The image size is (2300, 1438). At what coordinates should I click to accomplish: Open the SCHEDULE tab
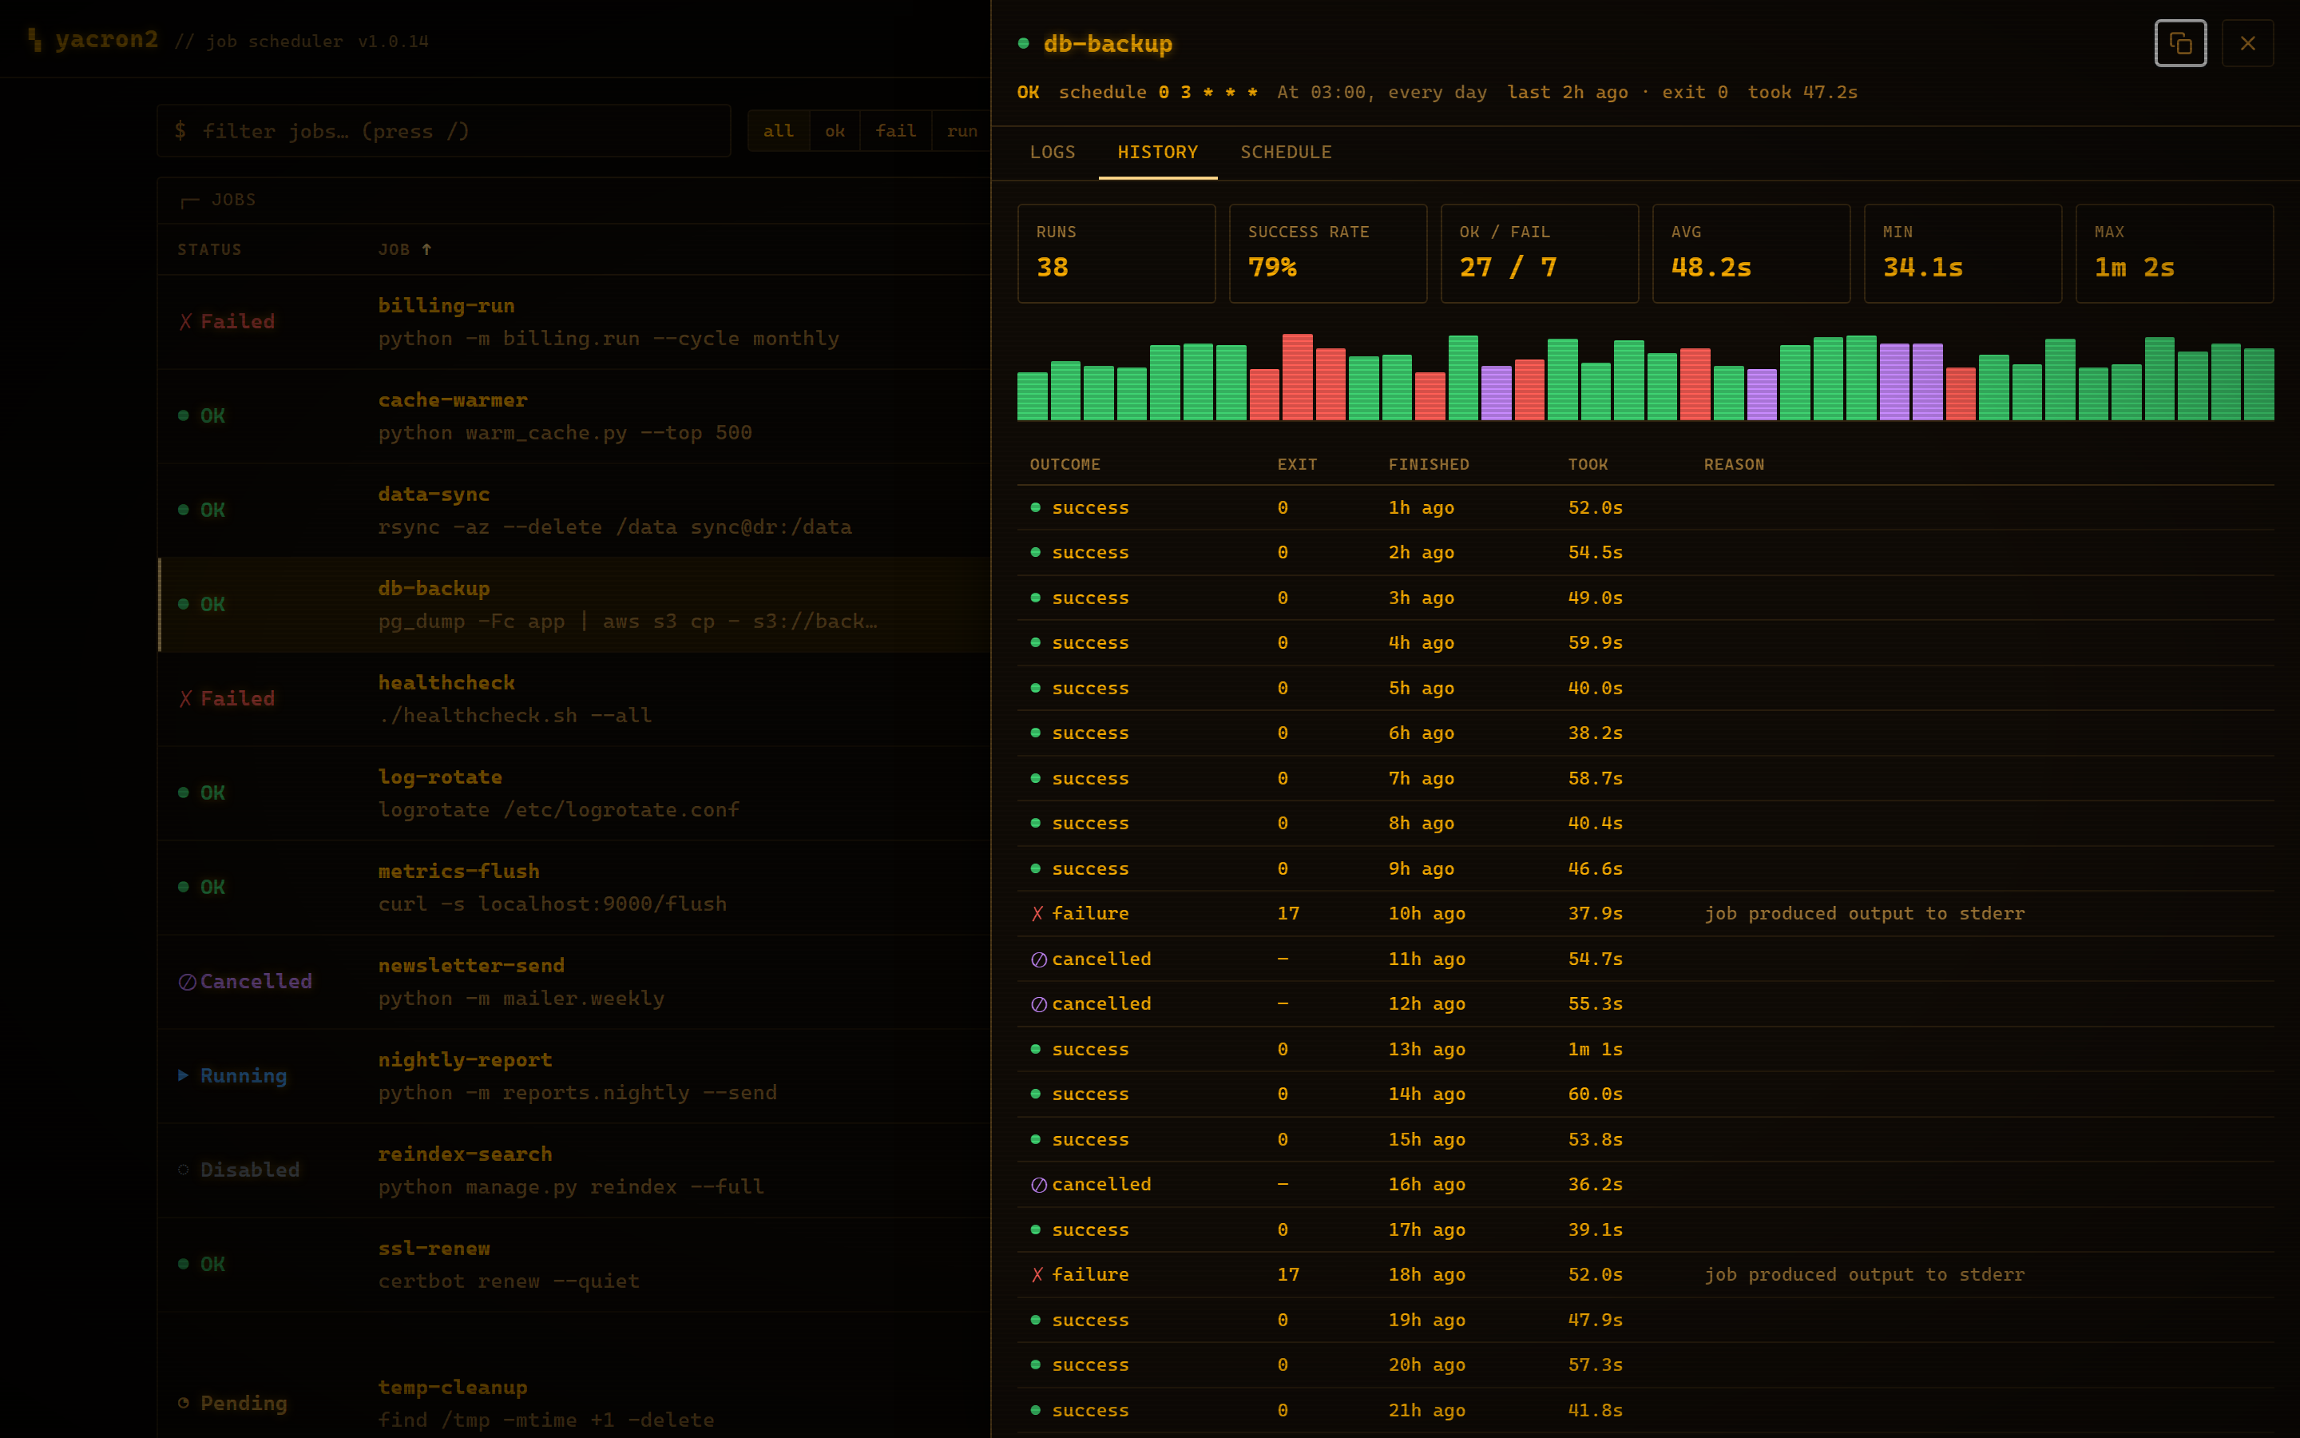[1286, 152]
